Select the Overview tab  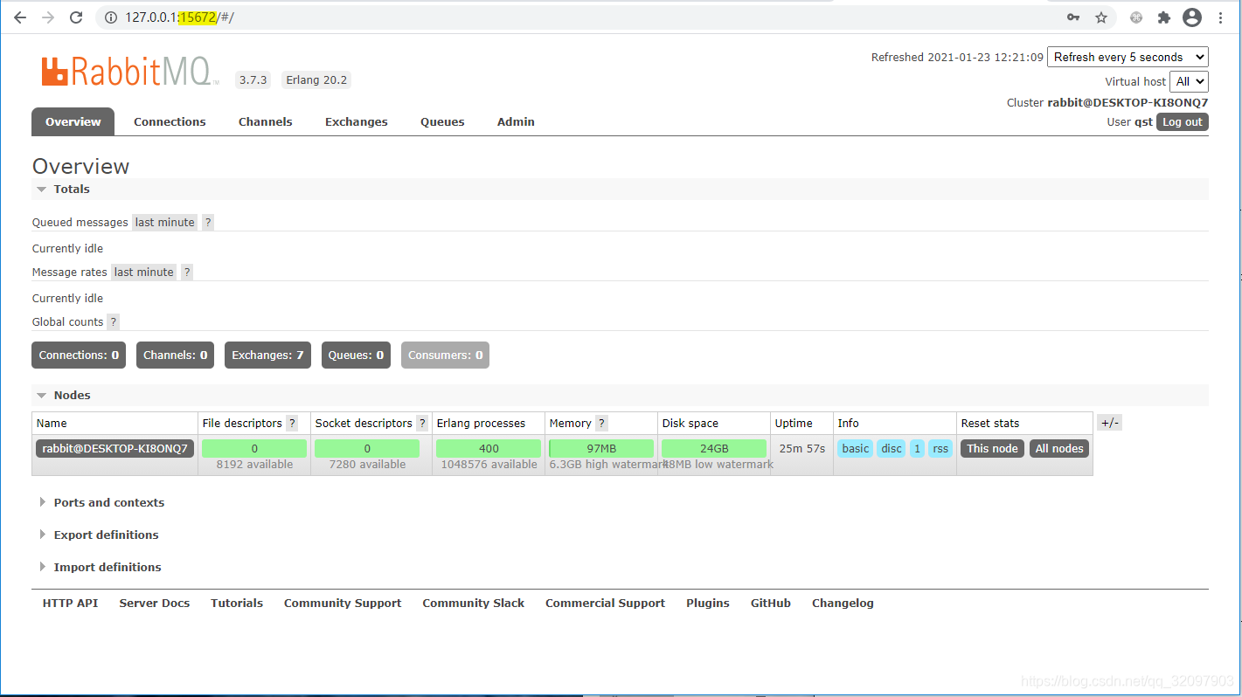tap(73, 121)
